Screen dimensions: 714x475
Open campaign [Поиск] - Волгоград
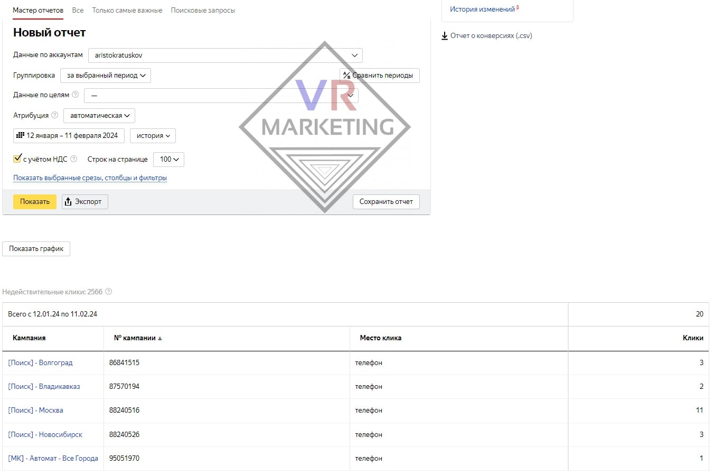coord(40,363)
